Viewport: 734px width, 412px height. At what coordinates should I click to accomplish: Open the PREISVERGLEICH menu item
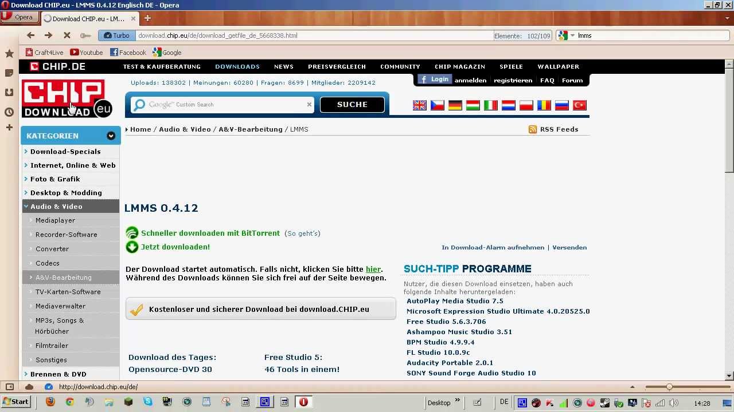337,66
